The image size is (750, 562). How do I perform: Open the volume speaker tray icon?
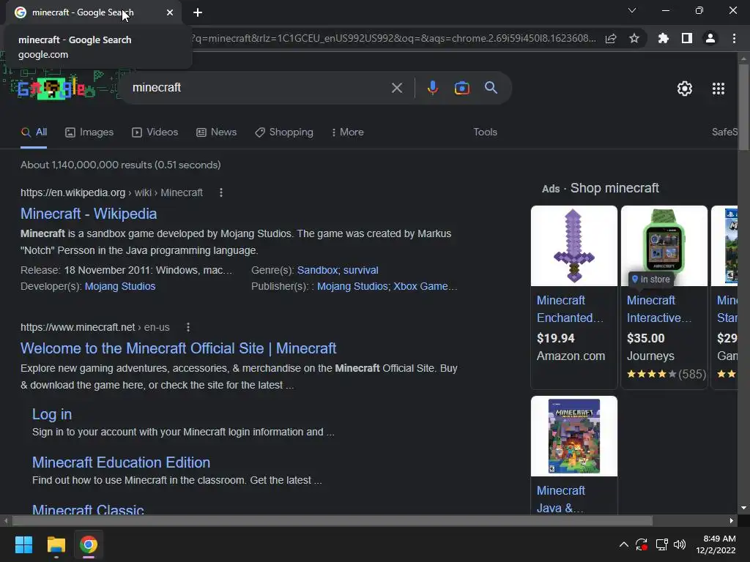click(679, 544)
